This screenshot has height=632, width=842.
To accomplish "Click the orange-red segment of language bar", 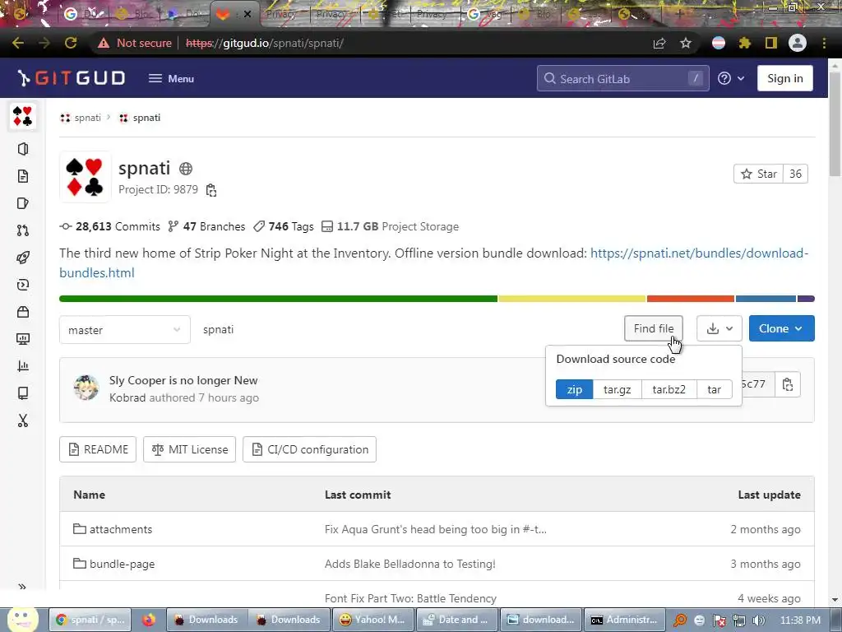I will [691, 299].
